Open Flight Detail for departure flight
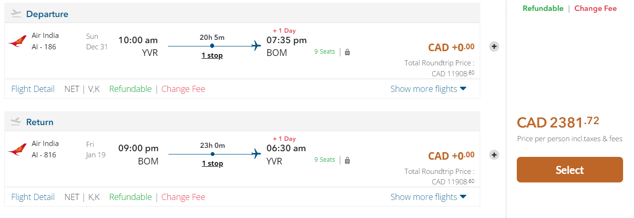 33,89
